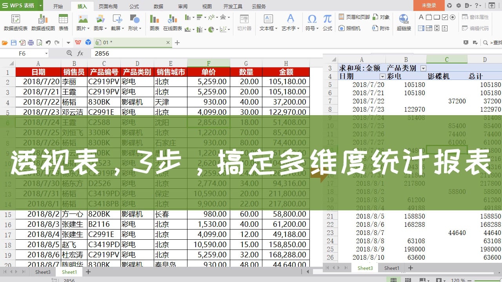Expand the quick access toolbar customize arrow

pyautogui.click(x=68, y=43)
